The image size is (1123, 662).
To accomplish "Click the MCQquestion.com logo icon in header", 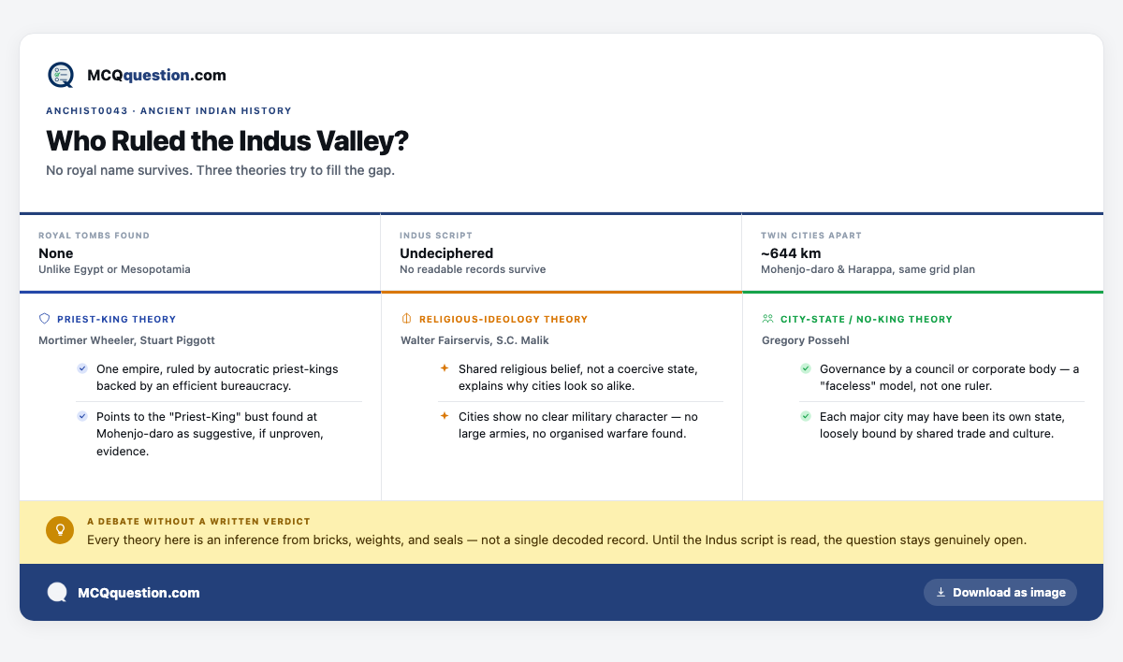I will point(61,75).
